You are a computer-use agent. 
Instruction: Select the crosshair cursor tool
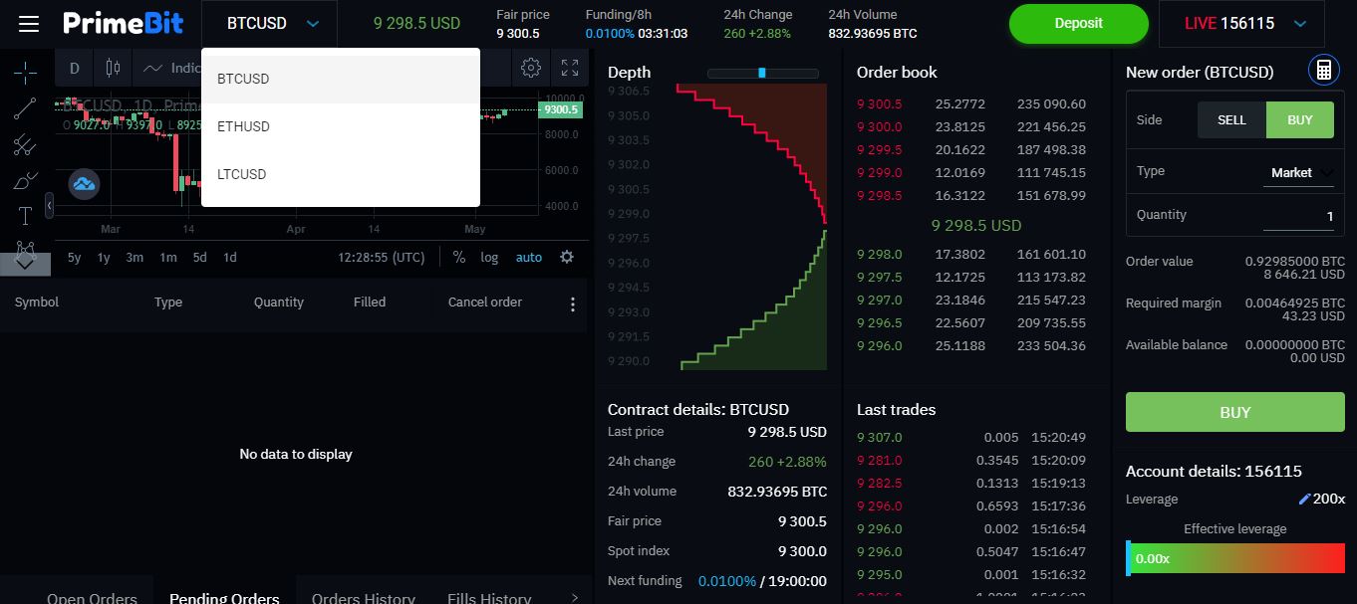(x=25, y=72)
